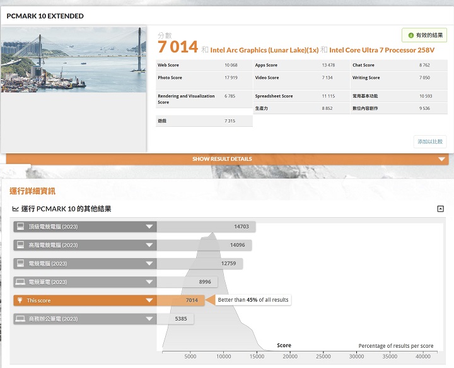
Task: Click the Web Score value 10 068
Action: pyautogui.click(x=231, y=65)
